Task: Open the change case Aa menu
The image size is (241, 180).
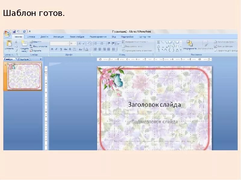Action: click(80, 49)
